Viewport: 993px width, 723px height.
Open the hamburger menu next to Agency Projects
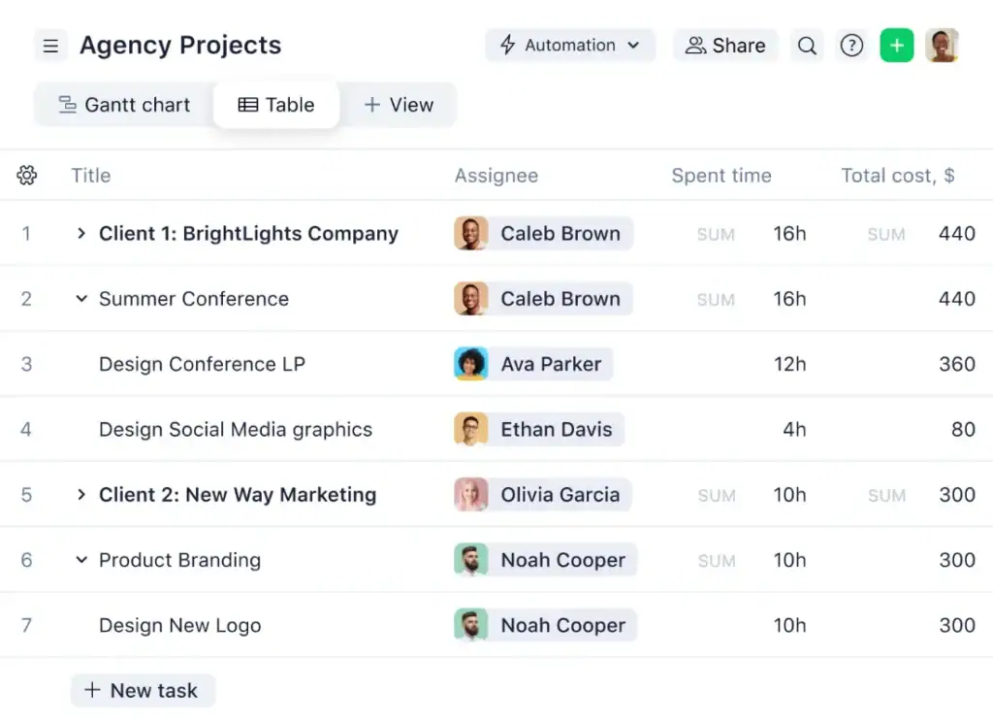pos(50,45)
